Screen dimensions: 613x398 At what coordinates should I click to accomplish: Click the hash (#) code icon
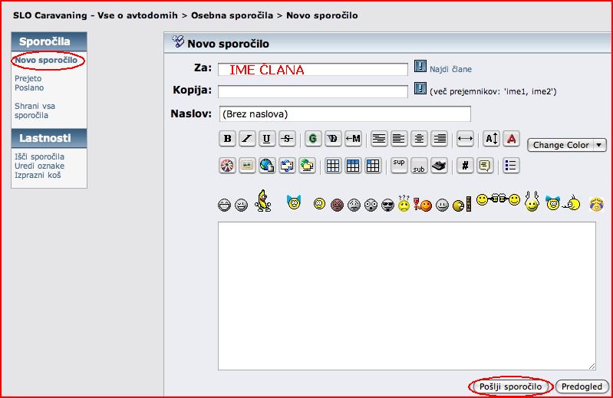[465, 165]
